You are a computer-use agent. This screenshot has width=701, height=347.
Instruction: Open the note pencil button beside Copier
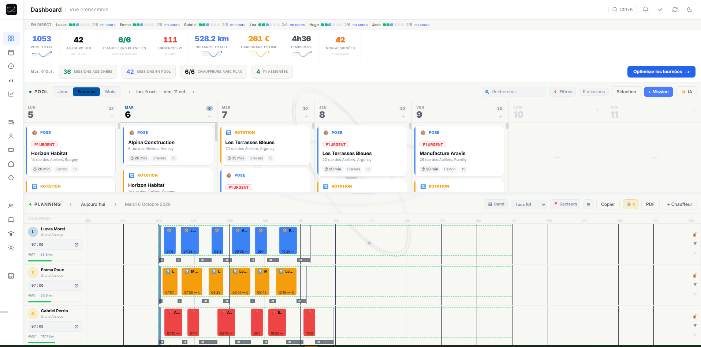pyautogui.click(x=630, y=204)
